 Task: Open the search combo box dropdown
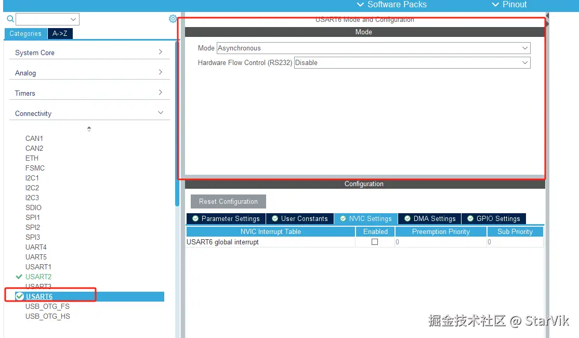point(73,19)
